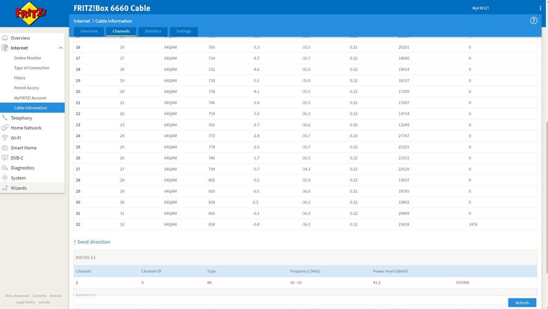The image size is (548, 309).
Task: Open the avm.de link
Action: tap(44, 302)
